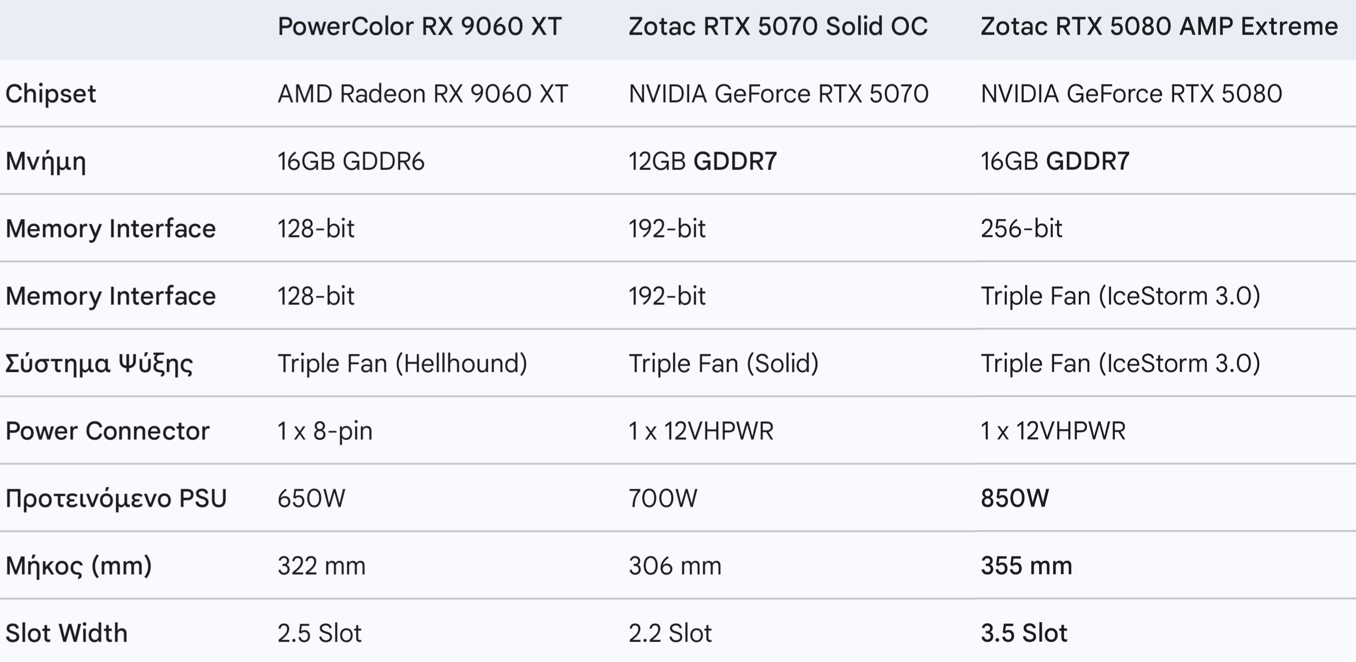Click the AMD Radeon RX 9060 XT cell

[x=423, y=94]
